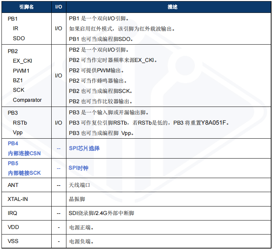Click the VSS pin name
This screenshot has width=273, height=250.
13,242
